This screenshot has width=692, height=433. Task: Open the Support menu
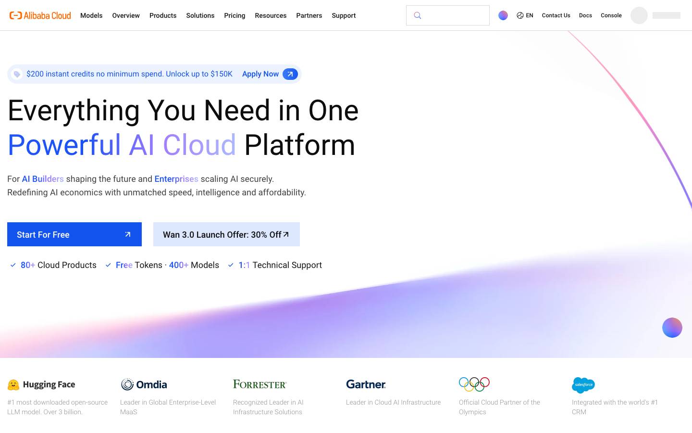(344, 15)
